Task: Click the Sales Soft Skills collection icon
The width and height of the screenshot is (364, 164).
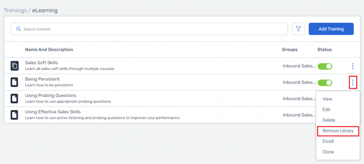Action: pos(14,66)
